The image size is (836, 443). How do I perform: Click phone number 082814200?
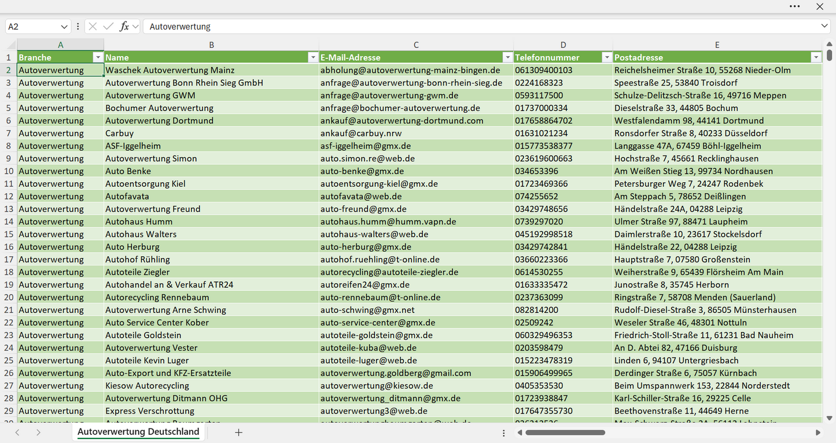(x=564, y=310)
